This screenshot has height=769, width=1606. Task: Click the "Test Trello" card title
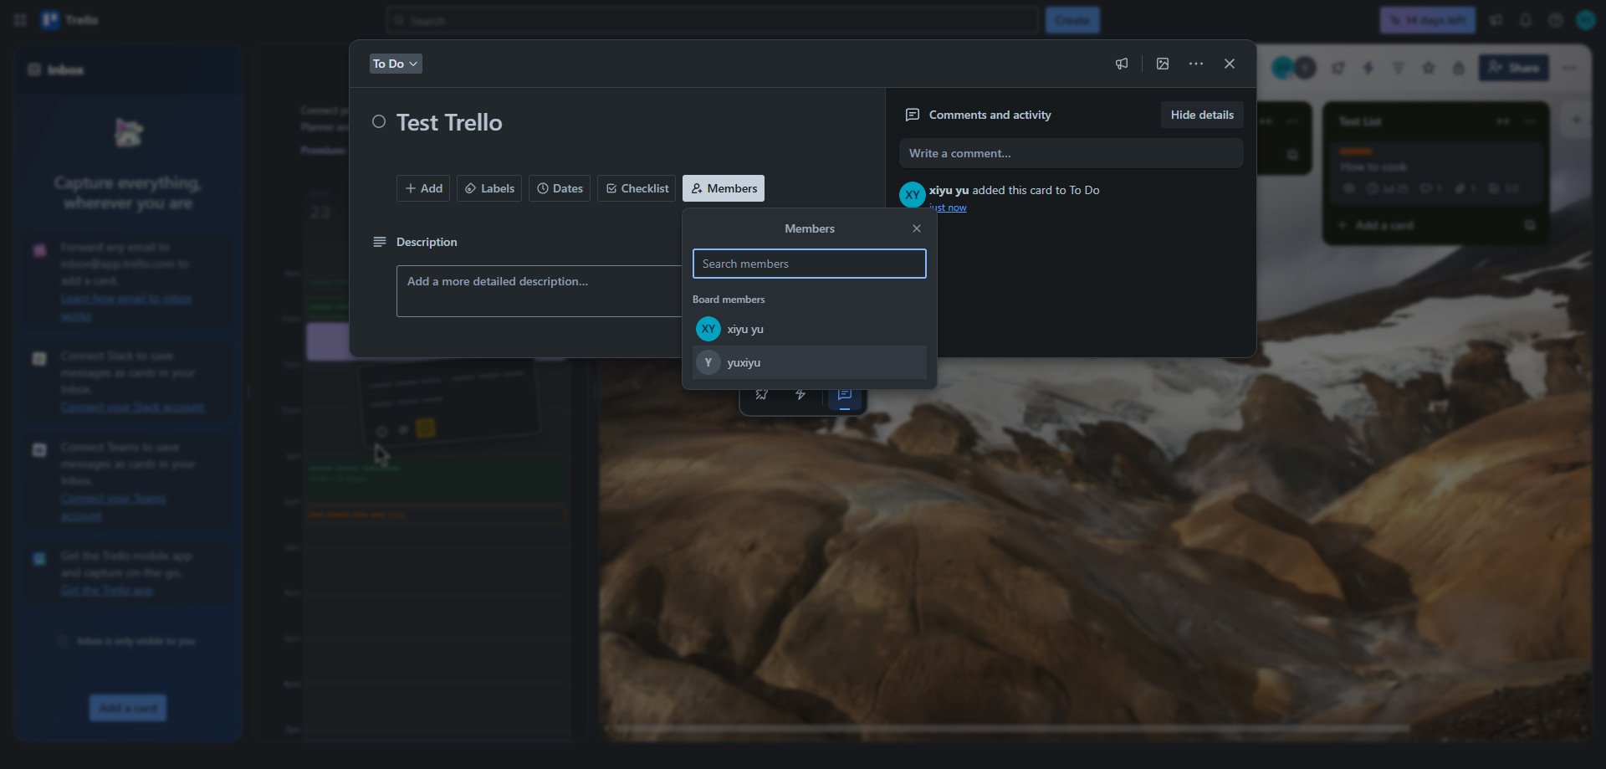449,123
